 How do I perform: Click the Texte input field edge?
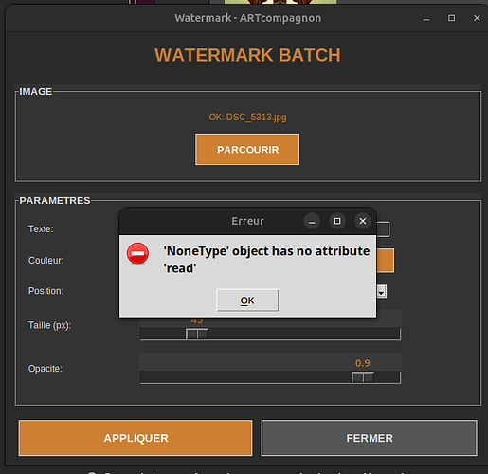[383, 229]
